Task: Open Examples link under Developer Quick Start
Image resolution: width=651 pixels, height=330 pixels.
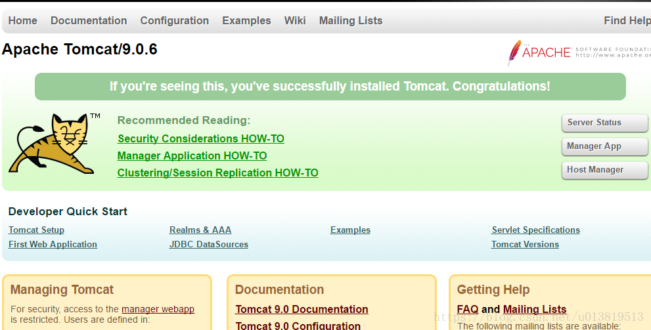Action: tap(350, 230)
